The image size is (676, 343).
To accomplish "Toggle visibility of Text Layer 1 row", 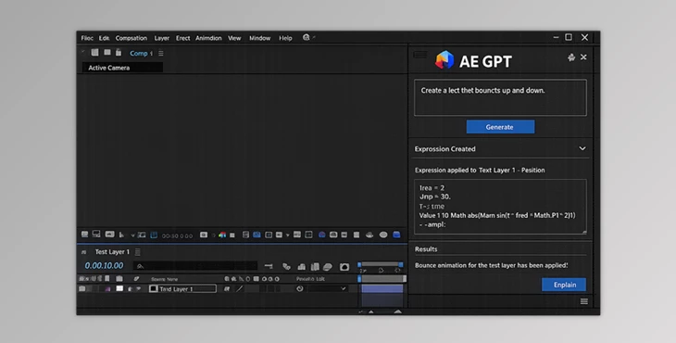I will (x=81, y=288).
